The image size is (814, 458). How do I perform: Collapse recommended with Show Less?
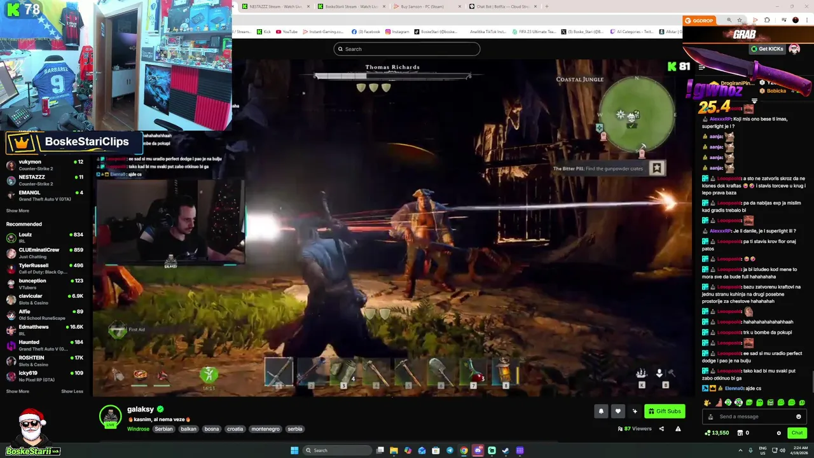72,391
